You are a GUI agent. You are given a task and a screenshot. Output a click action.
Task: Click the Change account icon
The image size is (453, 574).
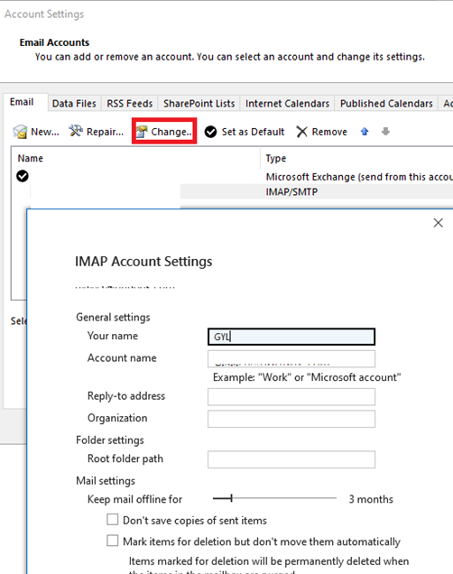[x=142, y=132]
